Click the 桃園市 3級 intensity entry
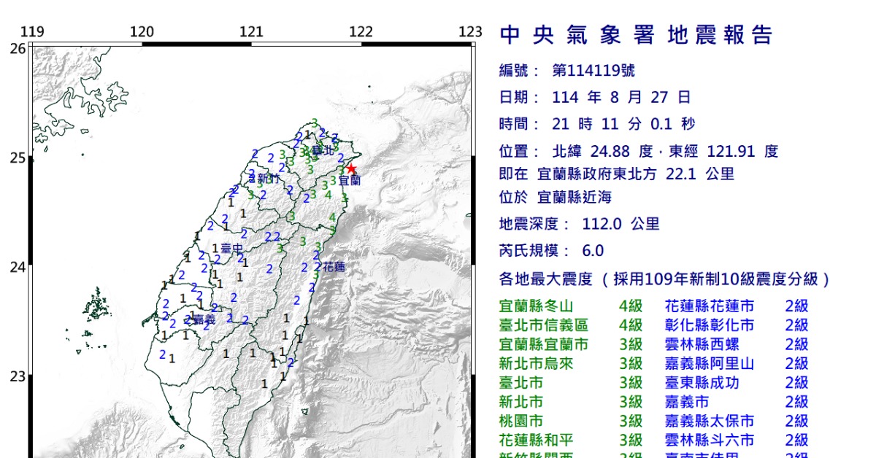The width and height of the screenshot is (876, 458). (x=571, y=421)
